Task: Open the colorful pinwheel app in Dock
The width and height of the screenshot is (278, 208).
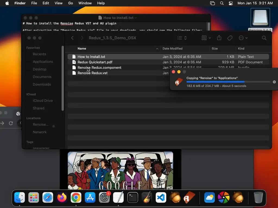Action: [x=224, y=197]
